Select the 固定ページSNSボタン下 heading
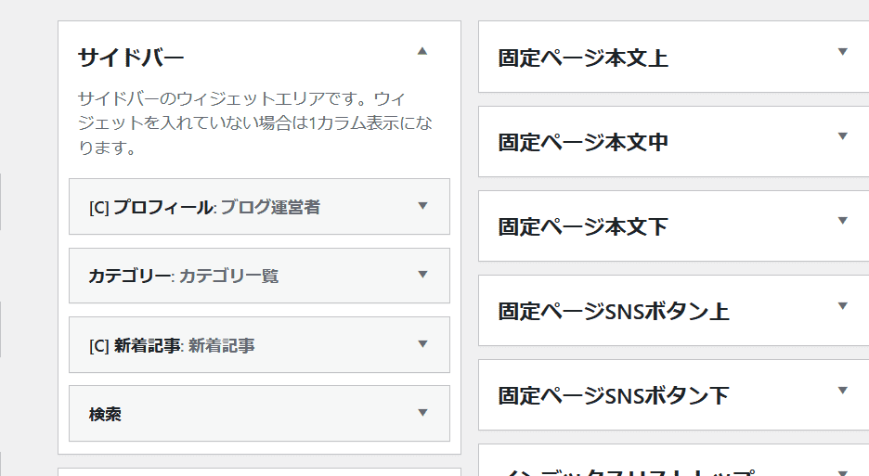869x476 pixels. pyautogui.click(x=614, y=396)
